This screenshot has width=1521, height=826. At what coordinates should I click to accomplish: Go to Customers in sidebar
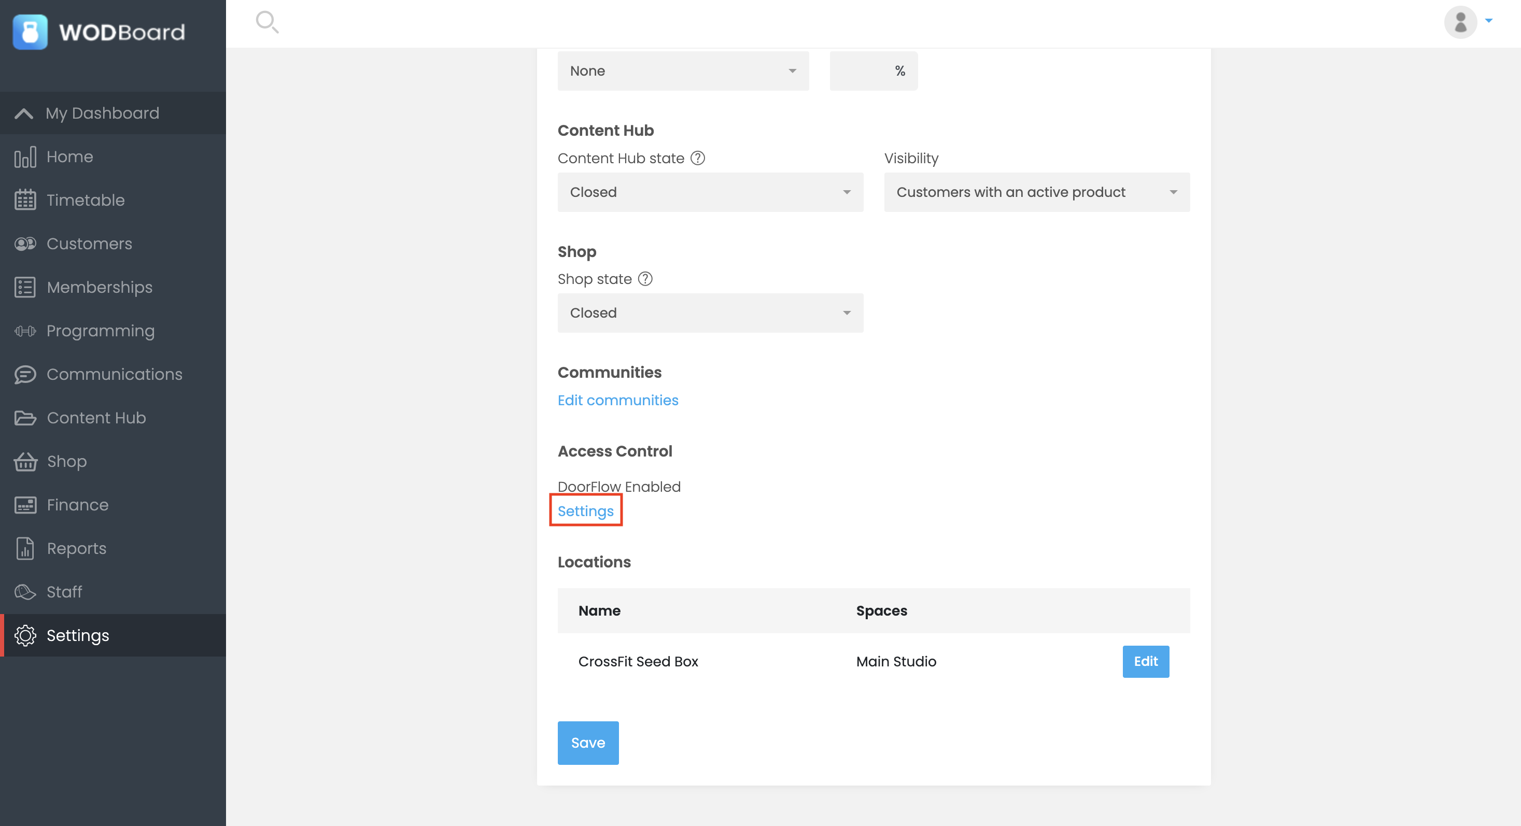tap(89, 244)
